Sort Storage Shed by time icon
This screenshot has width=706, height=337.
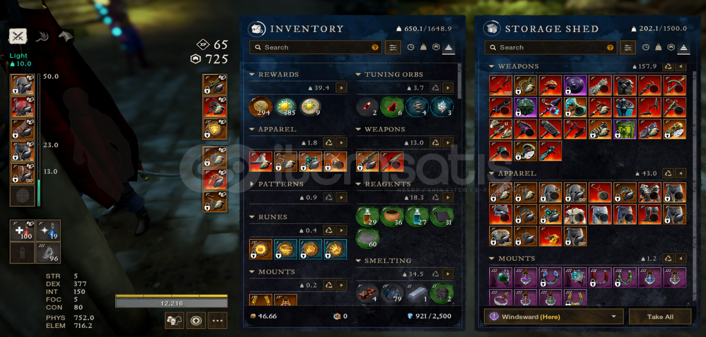tap(646, 47)
